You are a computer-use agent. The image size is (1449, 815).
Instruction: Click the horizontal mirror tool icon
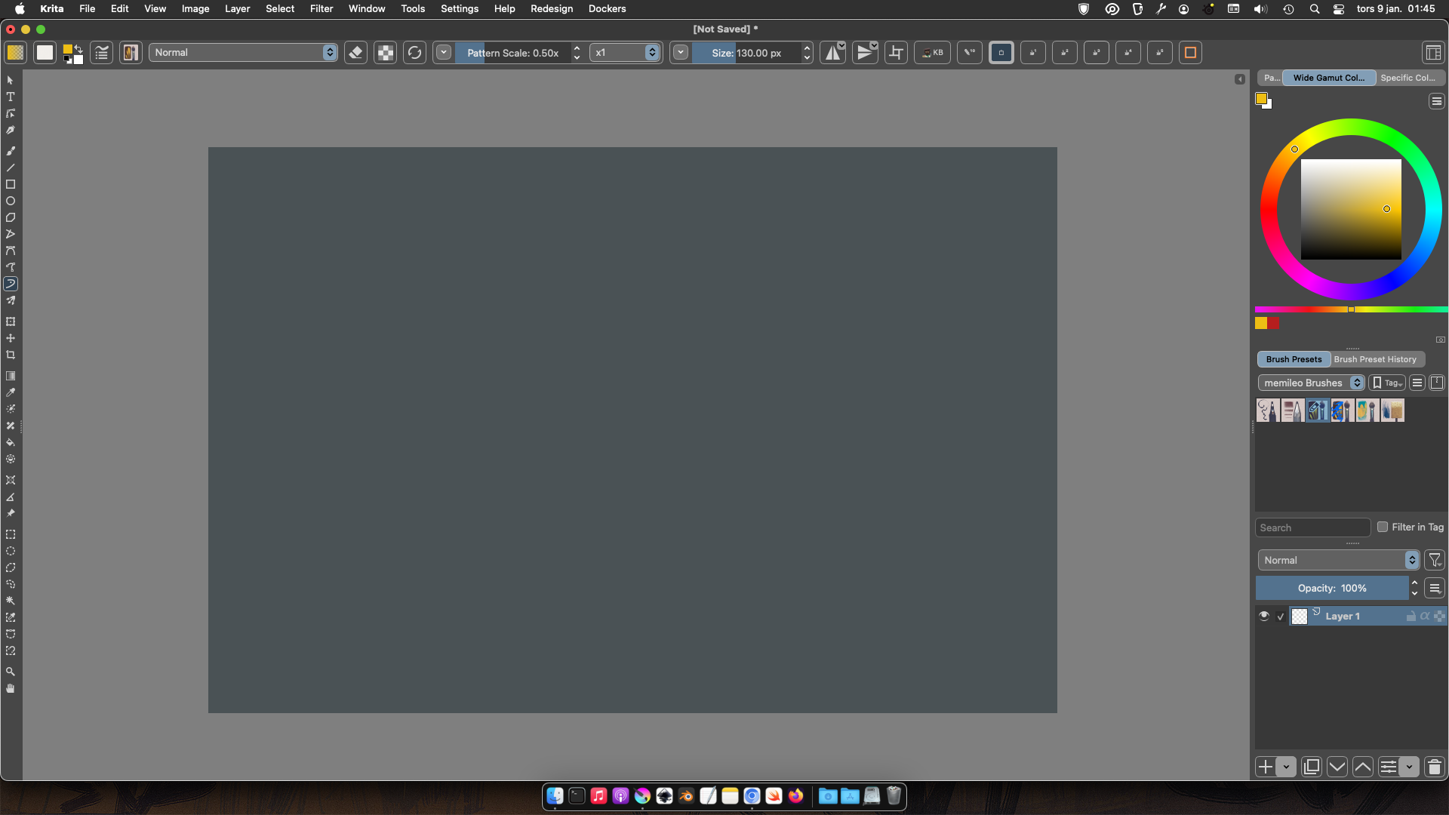click(832, 53)
